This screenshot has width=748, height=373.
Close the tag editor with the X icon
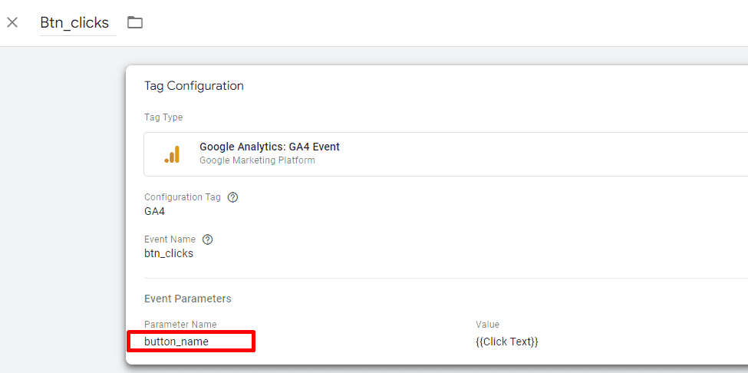tap(12, 22)
